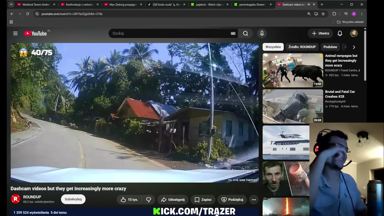
Task: Click the Dashcam videos video title text
Action: [68, 189]
